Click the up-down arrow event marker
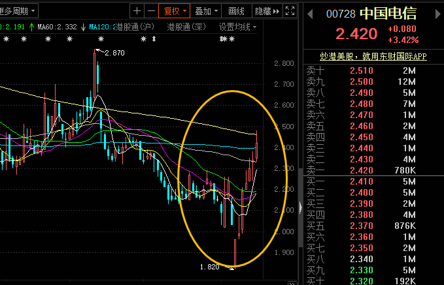The width and height of the screenshot is (444, 285). click(154, 39)
